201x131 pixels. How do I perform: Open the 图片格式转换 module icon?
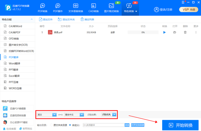coord(111,6)
